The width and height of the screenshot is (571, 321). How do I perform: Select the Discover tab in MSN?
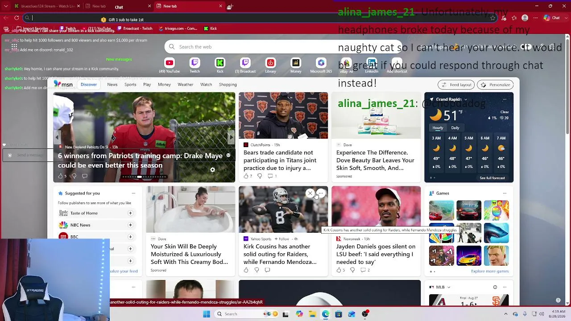tap(89, 84)
